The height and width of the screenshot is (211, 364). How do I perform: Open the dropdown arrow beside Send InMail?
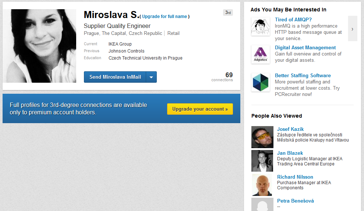(x=151, y=77)
